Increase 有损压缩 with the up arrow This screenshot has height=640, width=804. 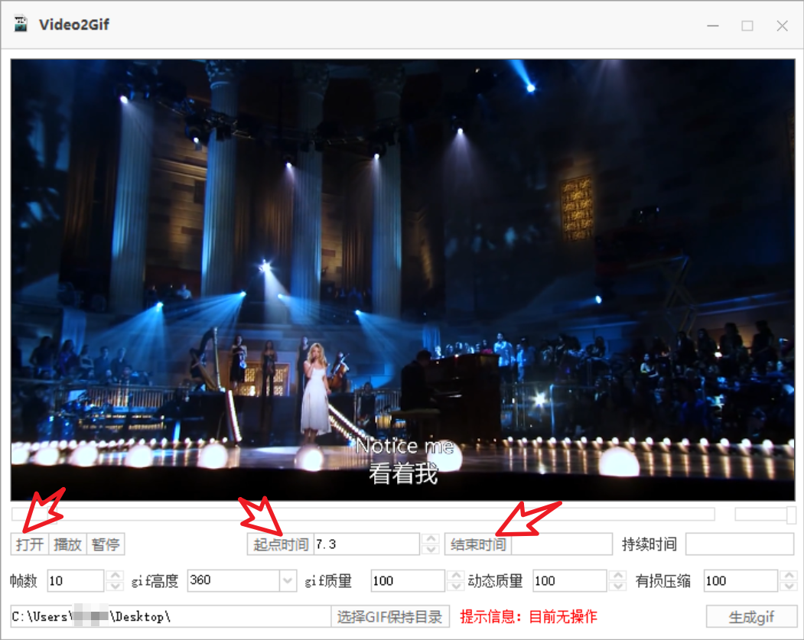789,576
